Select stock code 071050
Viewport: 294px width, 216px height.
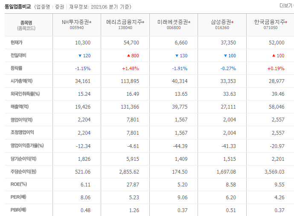(x=271, y=28)
